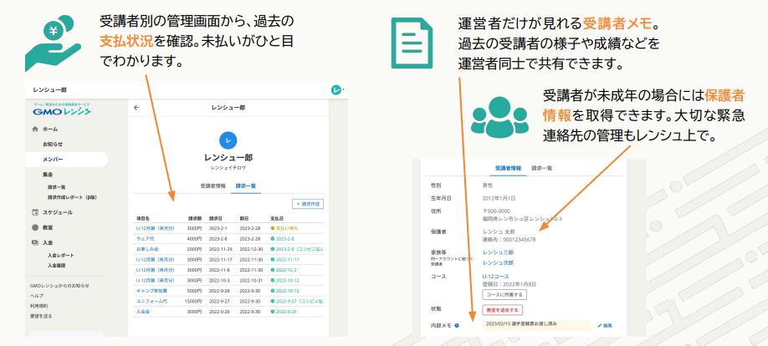768x346 pixels.
Task: Click the GMOレンシュ logo
Action: click(x=62, y=111)
